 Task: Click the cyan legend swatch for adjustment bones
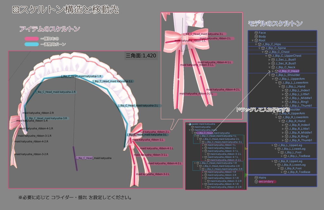(x=32, y=44)
